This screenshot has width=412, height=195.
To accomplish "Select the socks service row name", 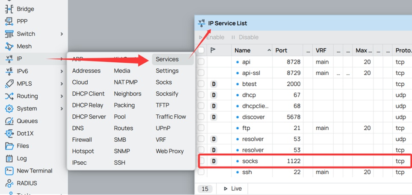I will [x=250, y=161].
